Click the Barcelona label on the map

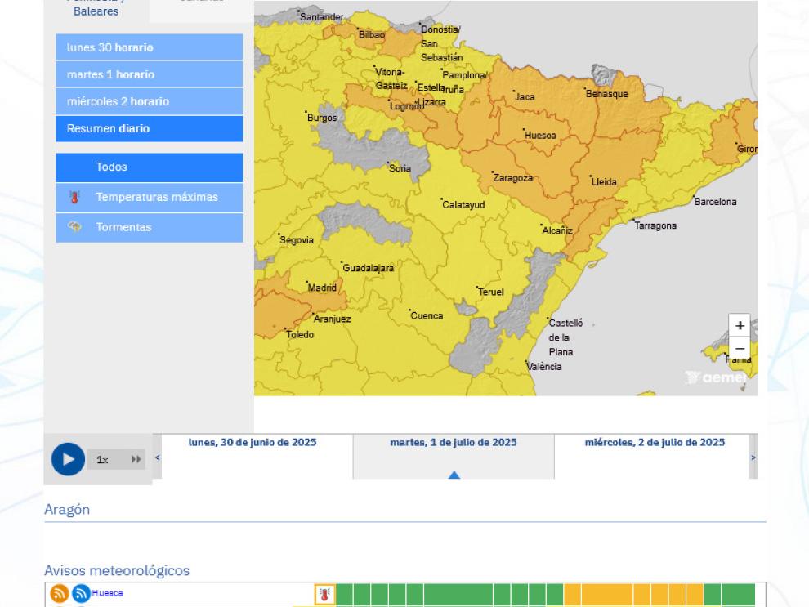(x=715, y=202)
